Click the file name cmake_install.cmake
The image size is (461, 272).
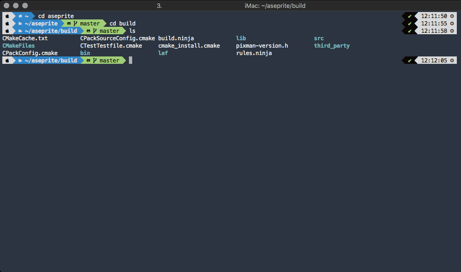tap(189, 46)
